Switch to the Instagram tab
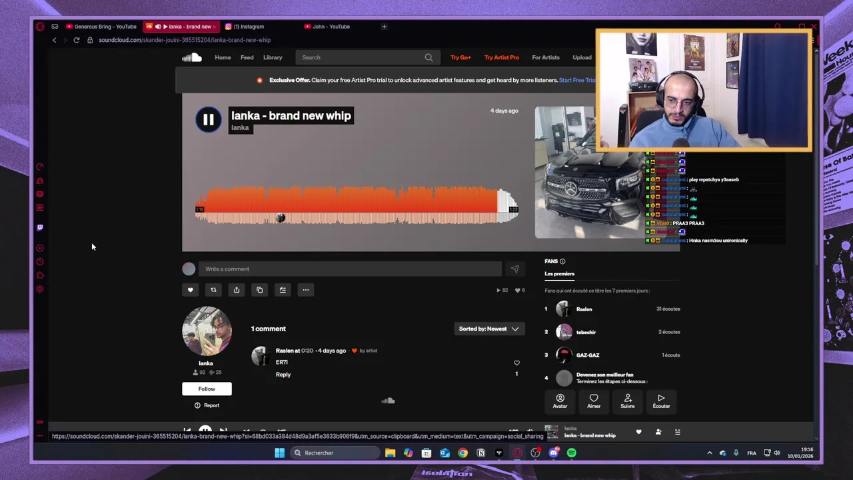This screenshot has width=853, height=480. click(249, 27)
